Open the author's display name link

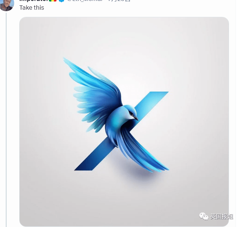[34, 1]
